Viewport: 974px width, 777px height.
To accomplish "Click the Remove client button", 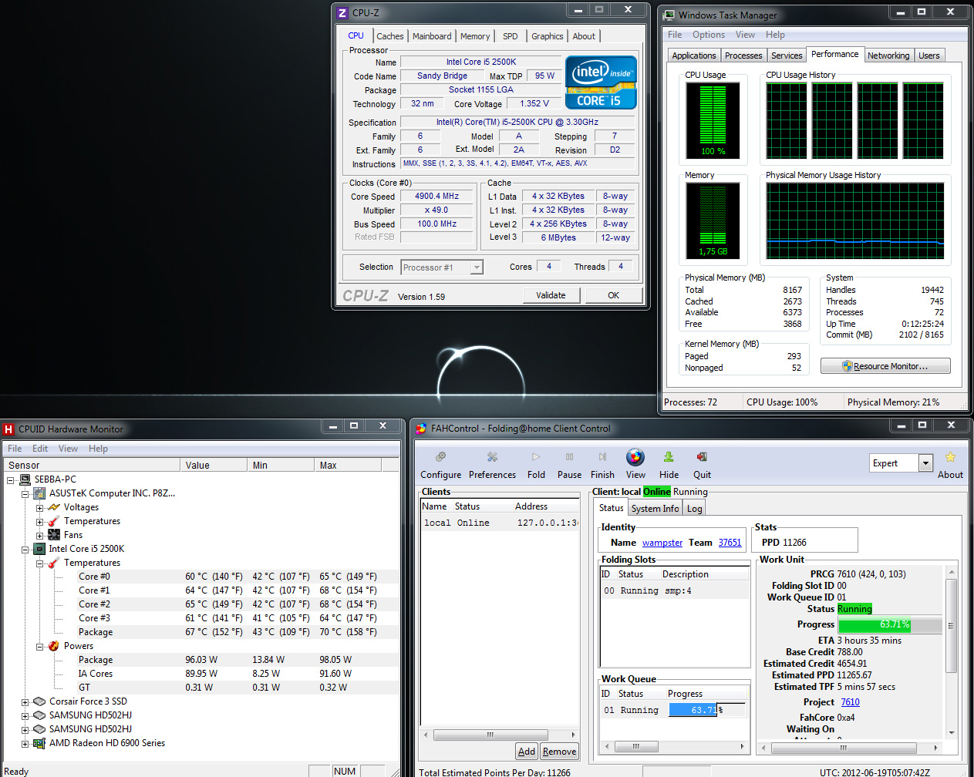I will (x=559, y=752).
